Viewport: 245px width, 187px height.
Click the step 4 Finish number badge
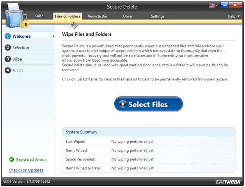(x=7, y=71)
